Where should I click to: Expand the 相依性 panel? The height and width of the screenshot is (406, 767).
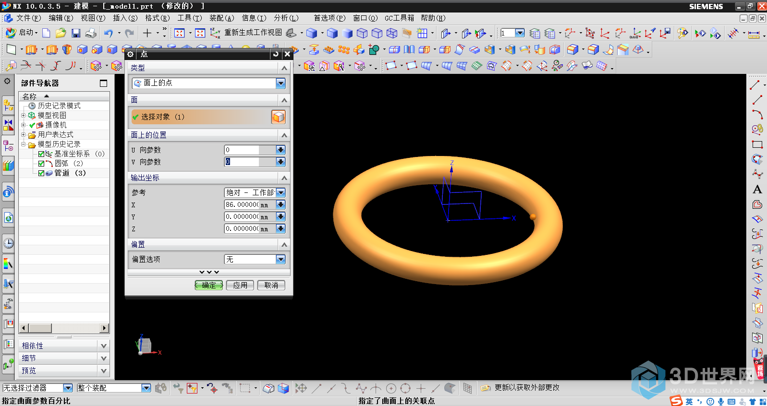(104, 346)
